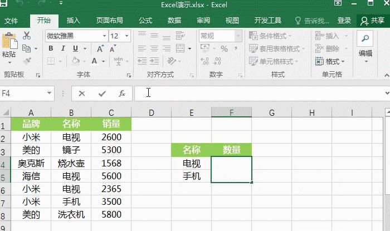Viewport: 390px width, 231px height.
Task: Toggle Italic formatting
Action: point(63,48)
